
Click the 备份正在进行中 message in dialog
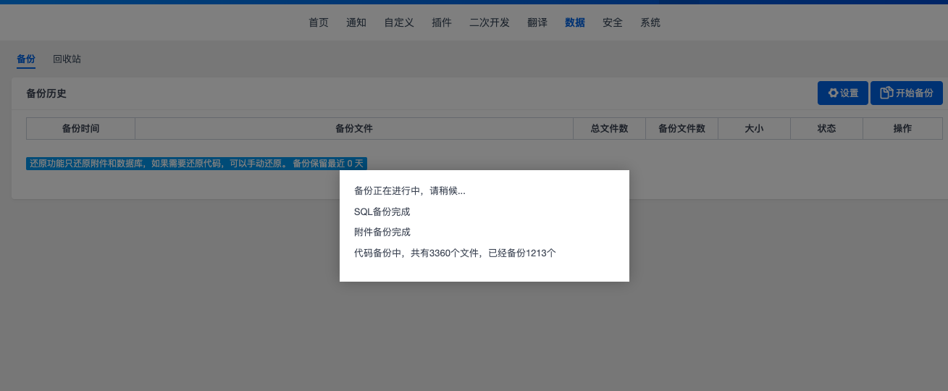tap(410, 191)
